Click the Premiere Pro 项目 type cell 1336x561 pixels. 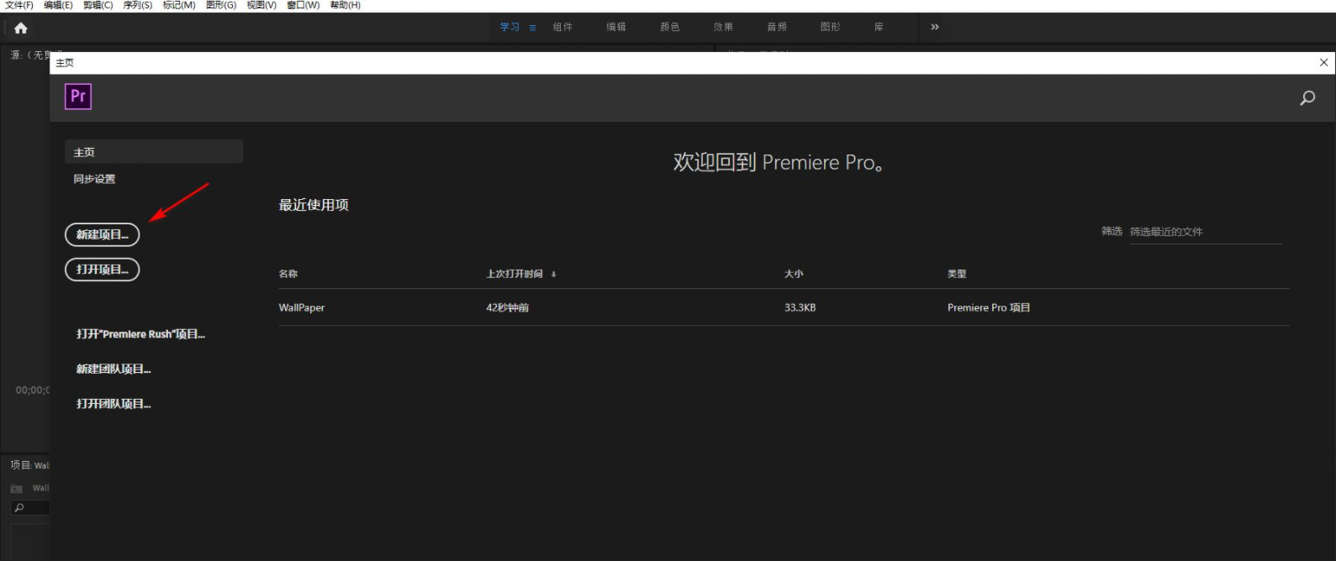[x=989, y=308]
